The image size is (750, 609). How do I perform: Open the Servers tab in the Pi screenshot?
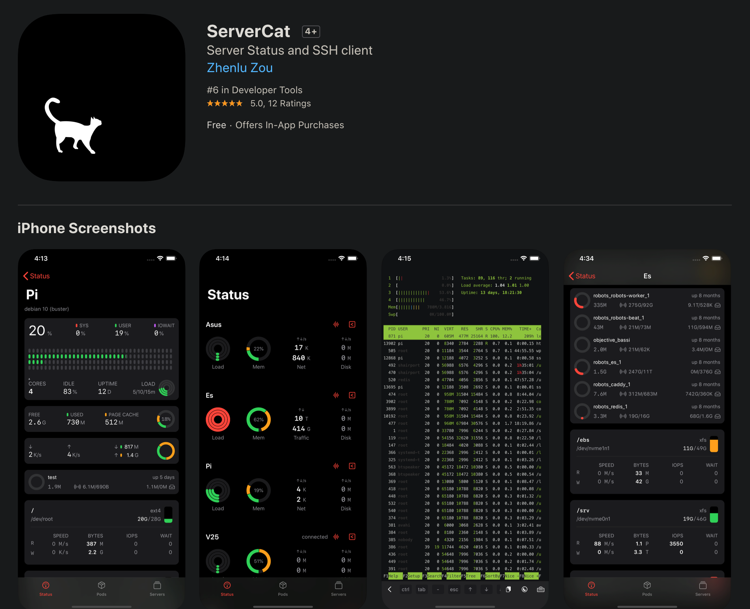coord(157,588)
